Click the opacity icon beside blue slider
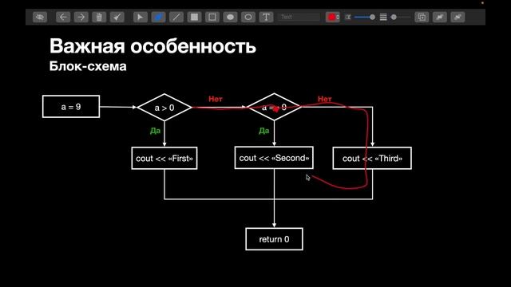Viewport: 511px width, 287px height. click(348, 17)
